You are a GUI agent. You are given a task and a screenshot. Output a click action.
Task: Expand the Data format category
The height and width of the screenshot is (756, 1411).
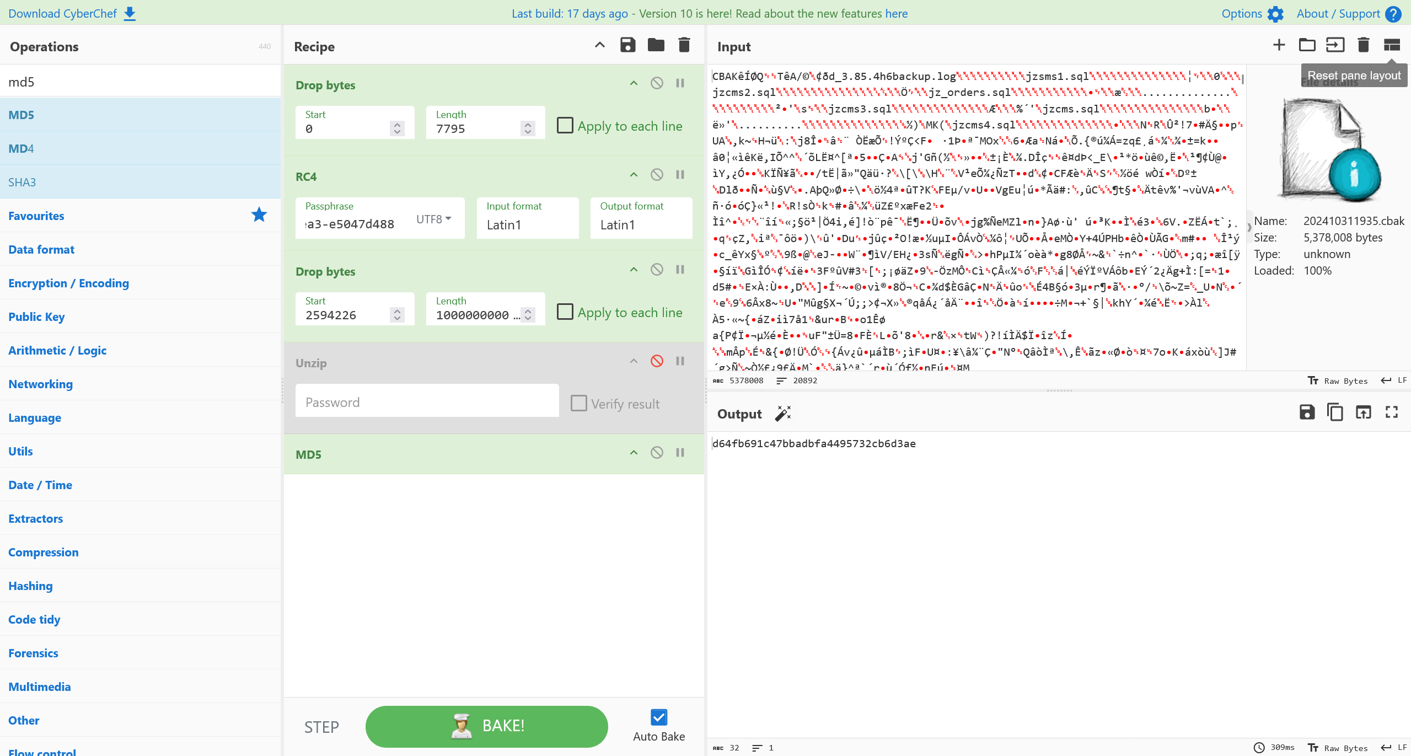tap(140, 249)
